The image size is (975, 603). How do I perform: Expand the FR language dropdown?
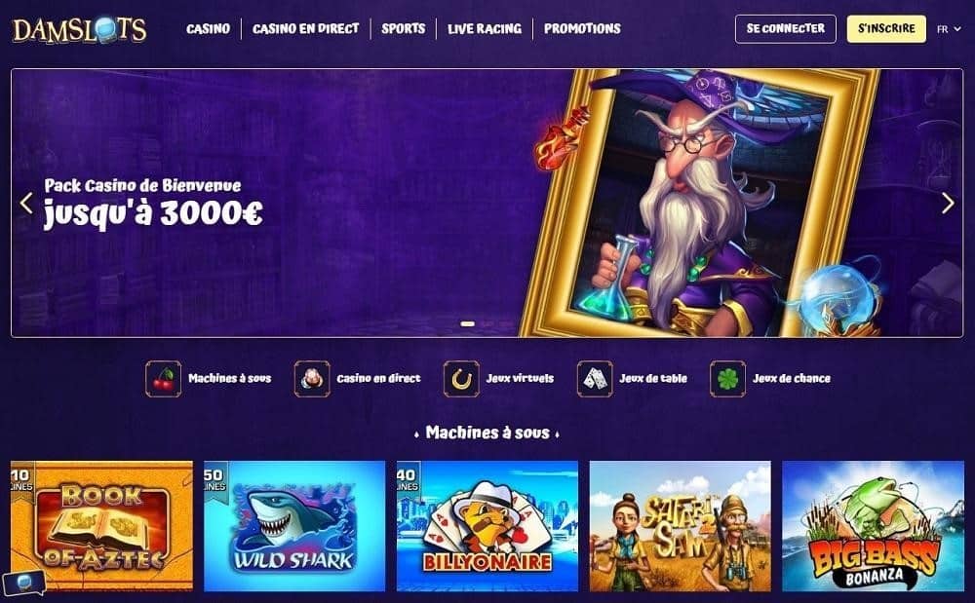tap(949, 29)
